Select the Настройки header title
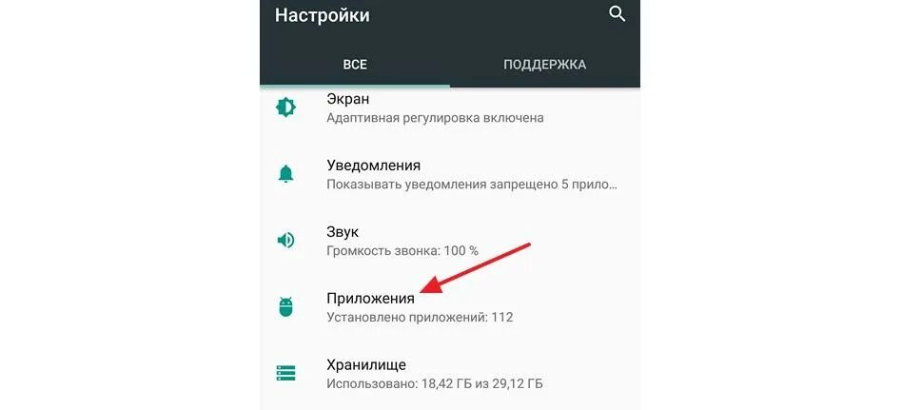902x410 pixels. pos(323,15)
